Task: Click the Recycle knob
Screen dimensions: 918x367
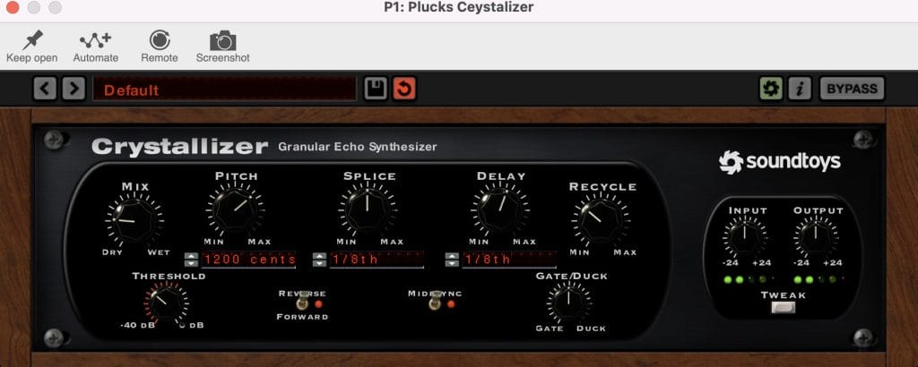Action: point(602,219)
